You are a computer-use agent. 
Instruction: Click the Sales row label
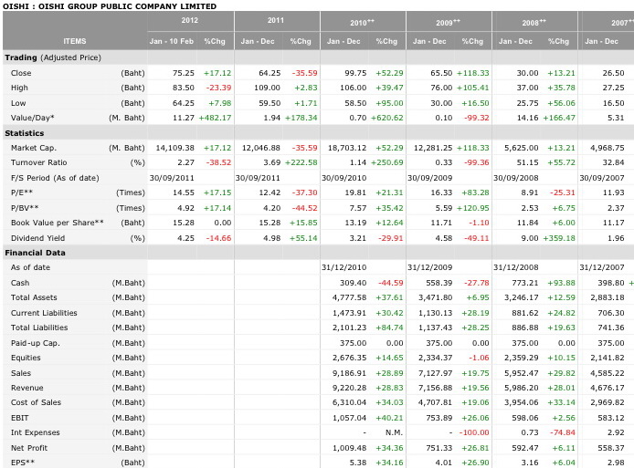pyautogui.click(x=21, y=373)
